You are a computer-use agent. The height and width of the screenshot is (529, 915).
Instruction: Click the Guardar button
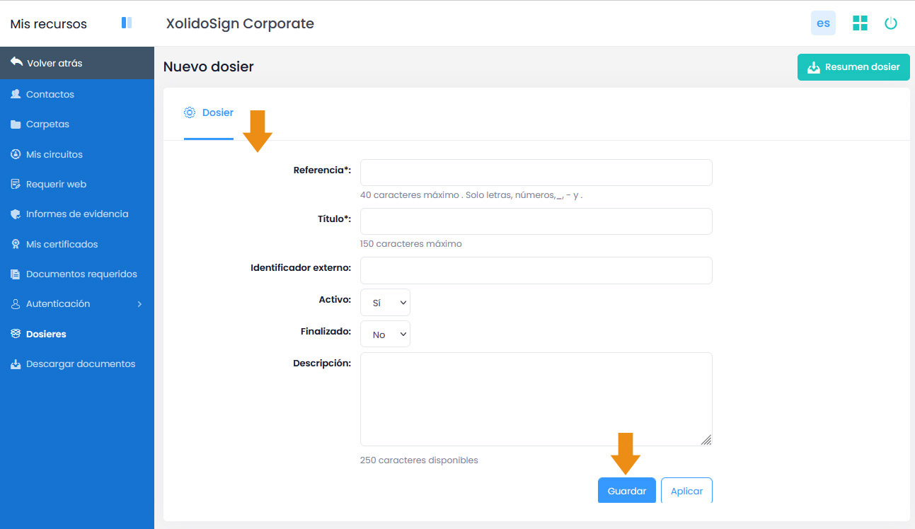click(627, 491)
